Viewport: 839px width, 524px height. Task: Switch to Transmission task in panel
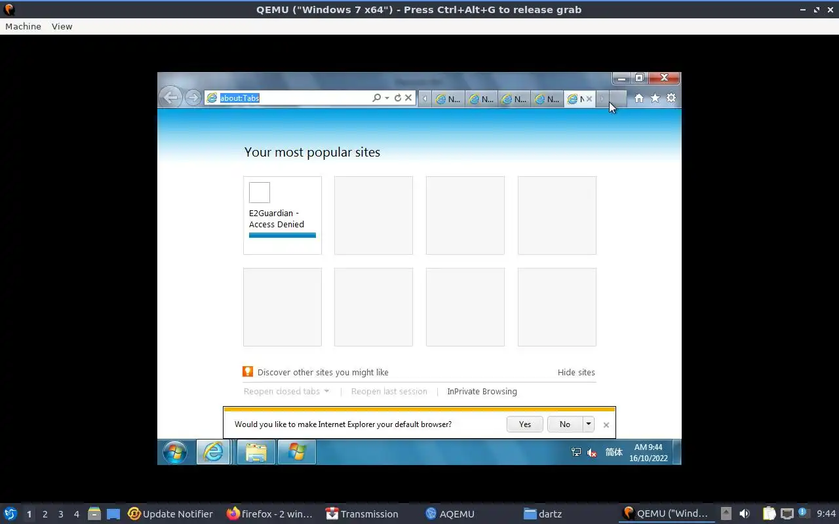point(362,514)
